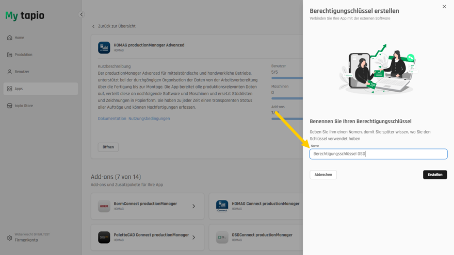Click Erstellen to create the key
454x255 pixels.
[x=435, y=175]
